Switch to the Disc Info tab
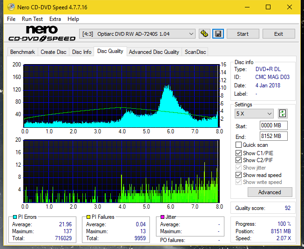The width and height of the screenshot is (304, 249). pos(81,52)
